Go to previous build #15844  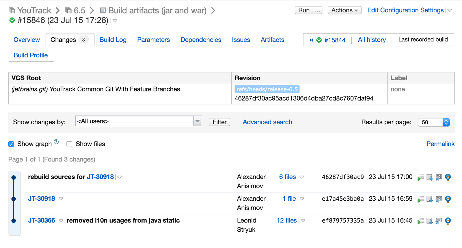pos(335,40)
